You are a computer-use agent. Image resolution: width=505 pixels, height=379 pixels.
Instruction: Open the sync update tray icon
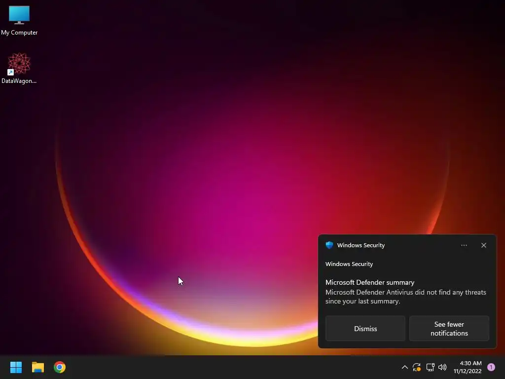(417, 367)
